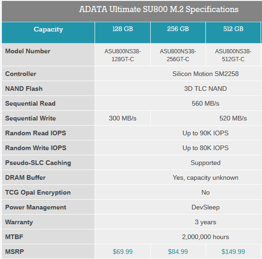
Task: Select the 3D TLC NAND value
Action: [x=205, y=88]
